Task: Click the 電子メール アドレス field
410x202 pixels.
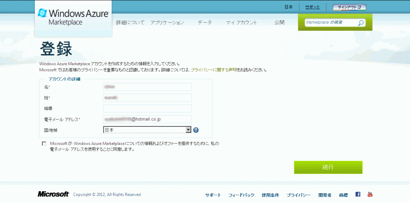Action: [147, 119]
